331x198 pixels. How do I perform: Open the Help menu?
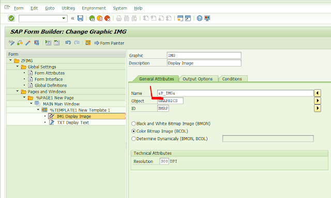[138, 8]
